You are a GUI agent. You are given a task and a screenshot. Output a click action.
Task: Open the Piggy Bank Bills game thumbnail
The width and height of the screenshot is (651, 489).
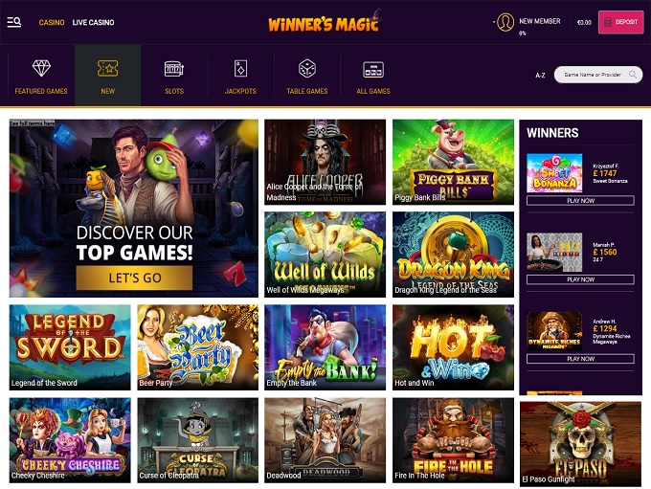click(x=453, y=162)
